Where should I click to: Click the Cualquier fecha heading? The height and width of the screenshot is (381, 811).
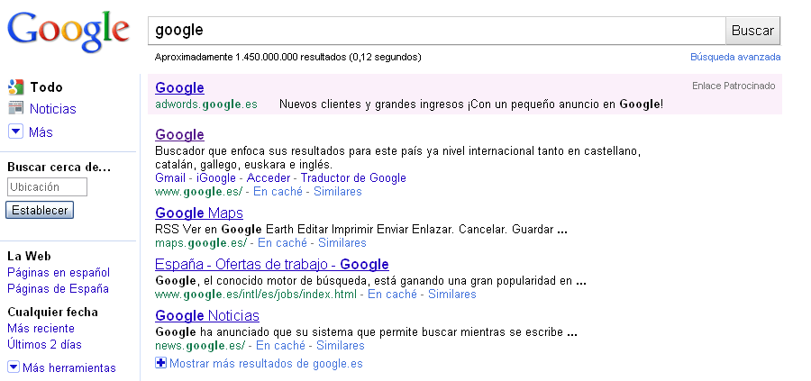coord(53,312)
